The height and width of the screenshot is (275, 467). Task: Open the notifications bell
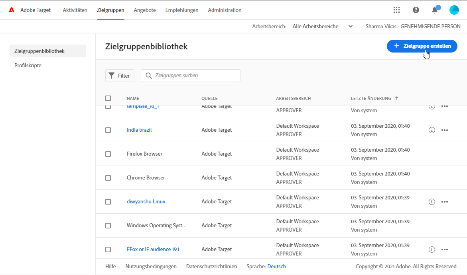pos(435,10)
